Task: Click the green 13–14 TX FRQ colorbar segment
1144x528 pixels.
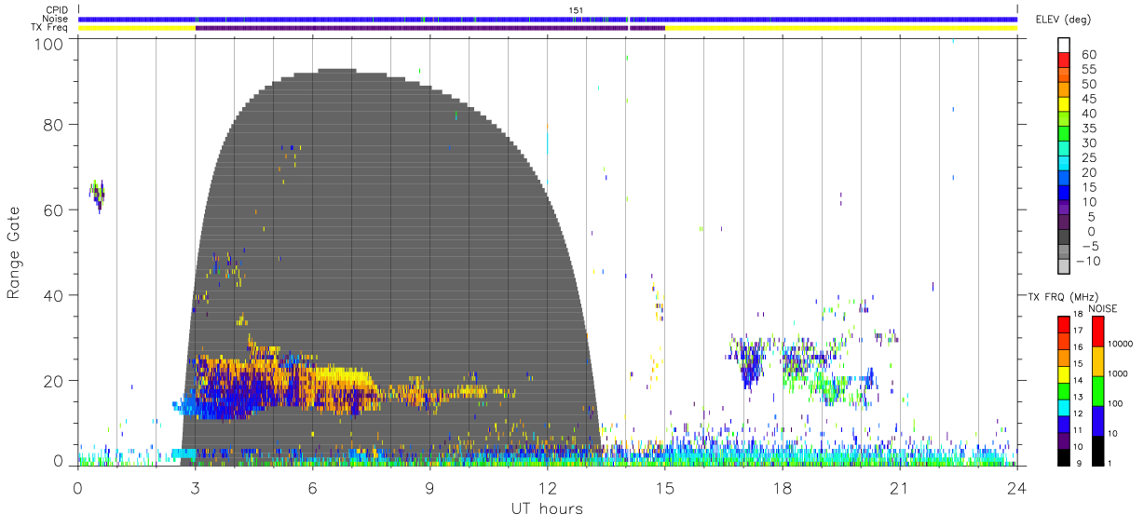Action: 1064,390
